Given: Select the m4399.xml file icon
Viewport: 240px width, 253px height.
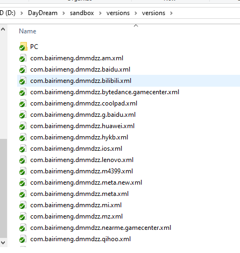Looking at the screenshot, I should [23, 171].
